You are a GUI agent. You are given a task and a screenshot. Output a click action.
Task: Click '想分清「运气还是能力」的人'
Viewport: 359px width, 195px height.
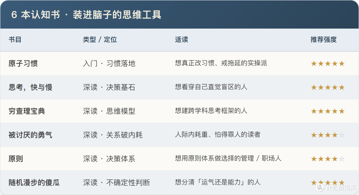(x=218, y=182)
